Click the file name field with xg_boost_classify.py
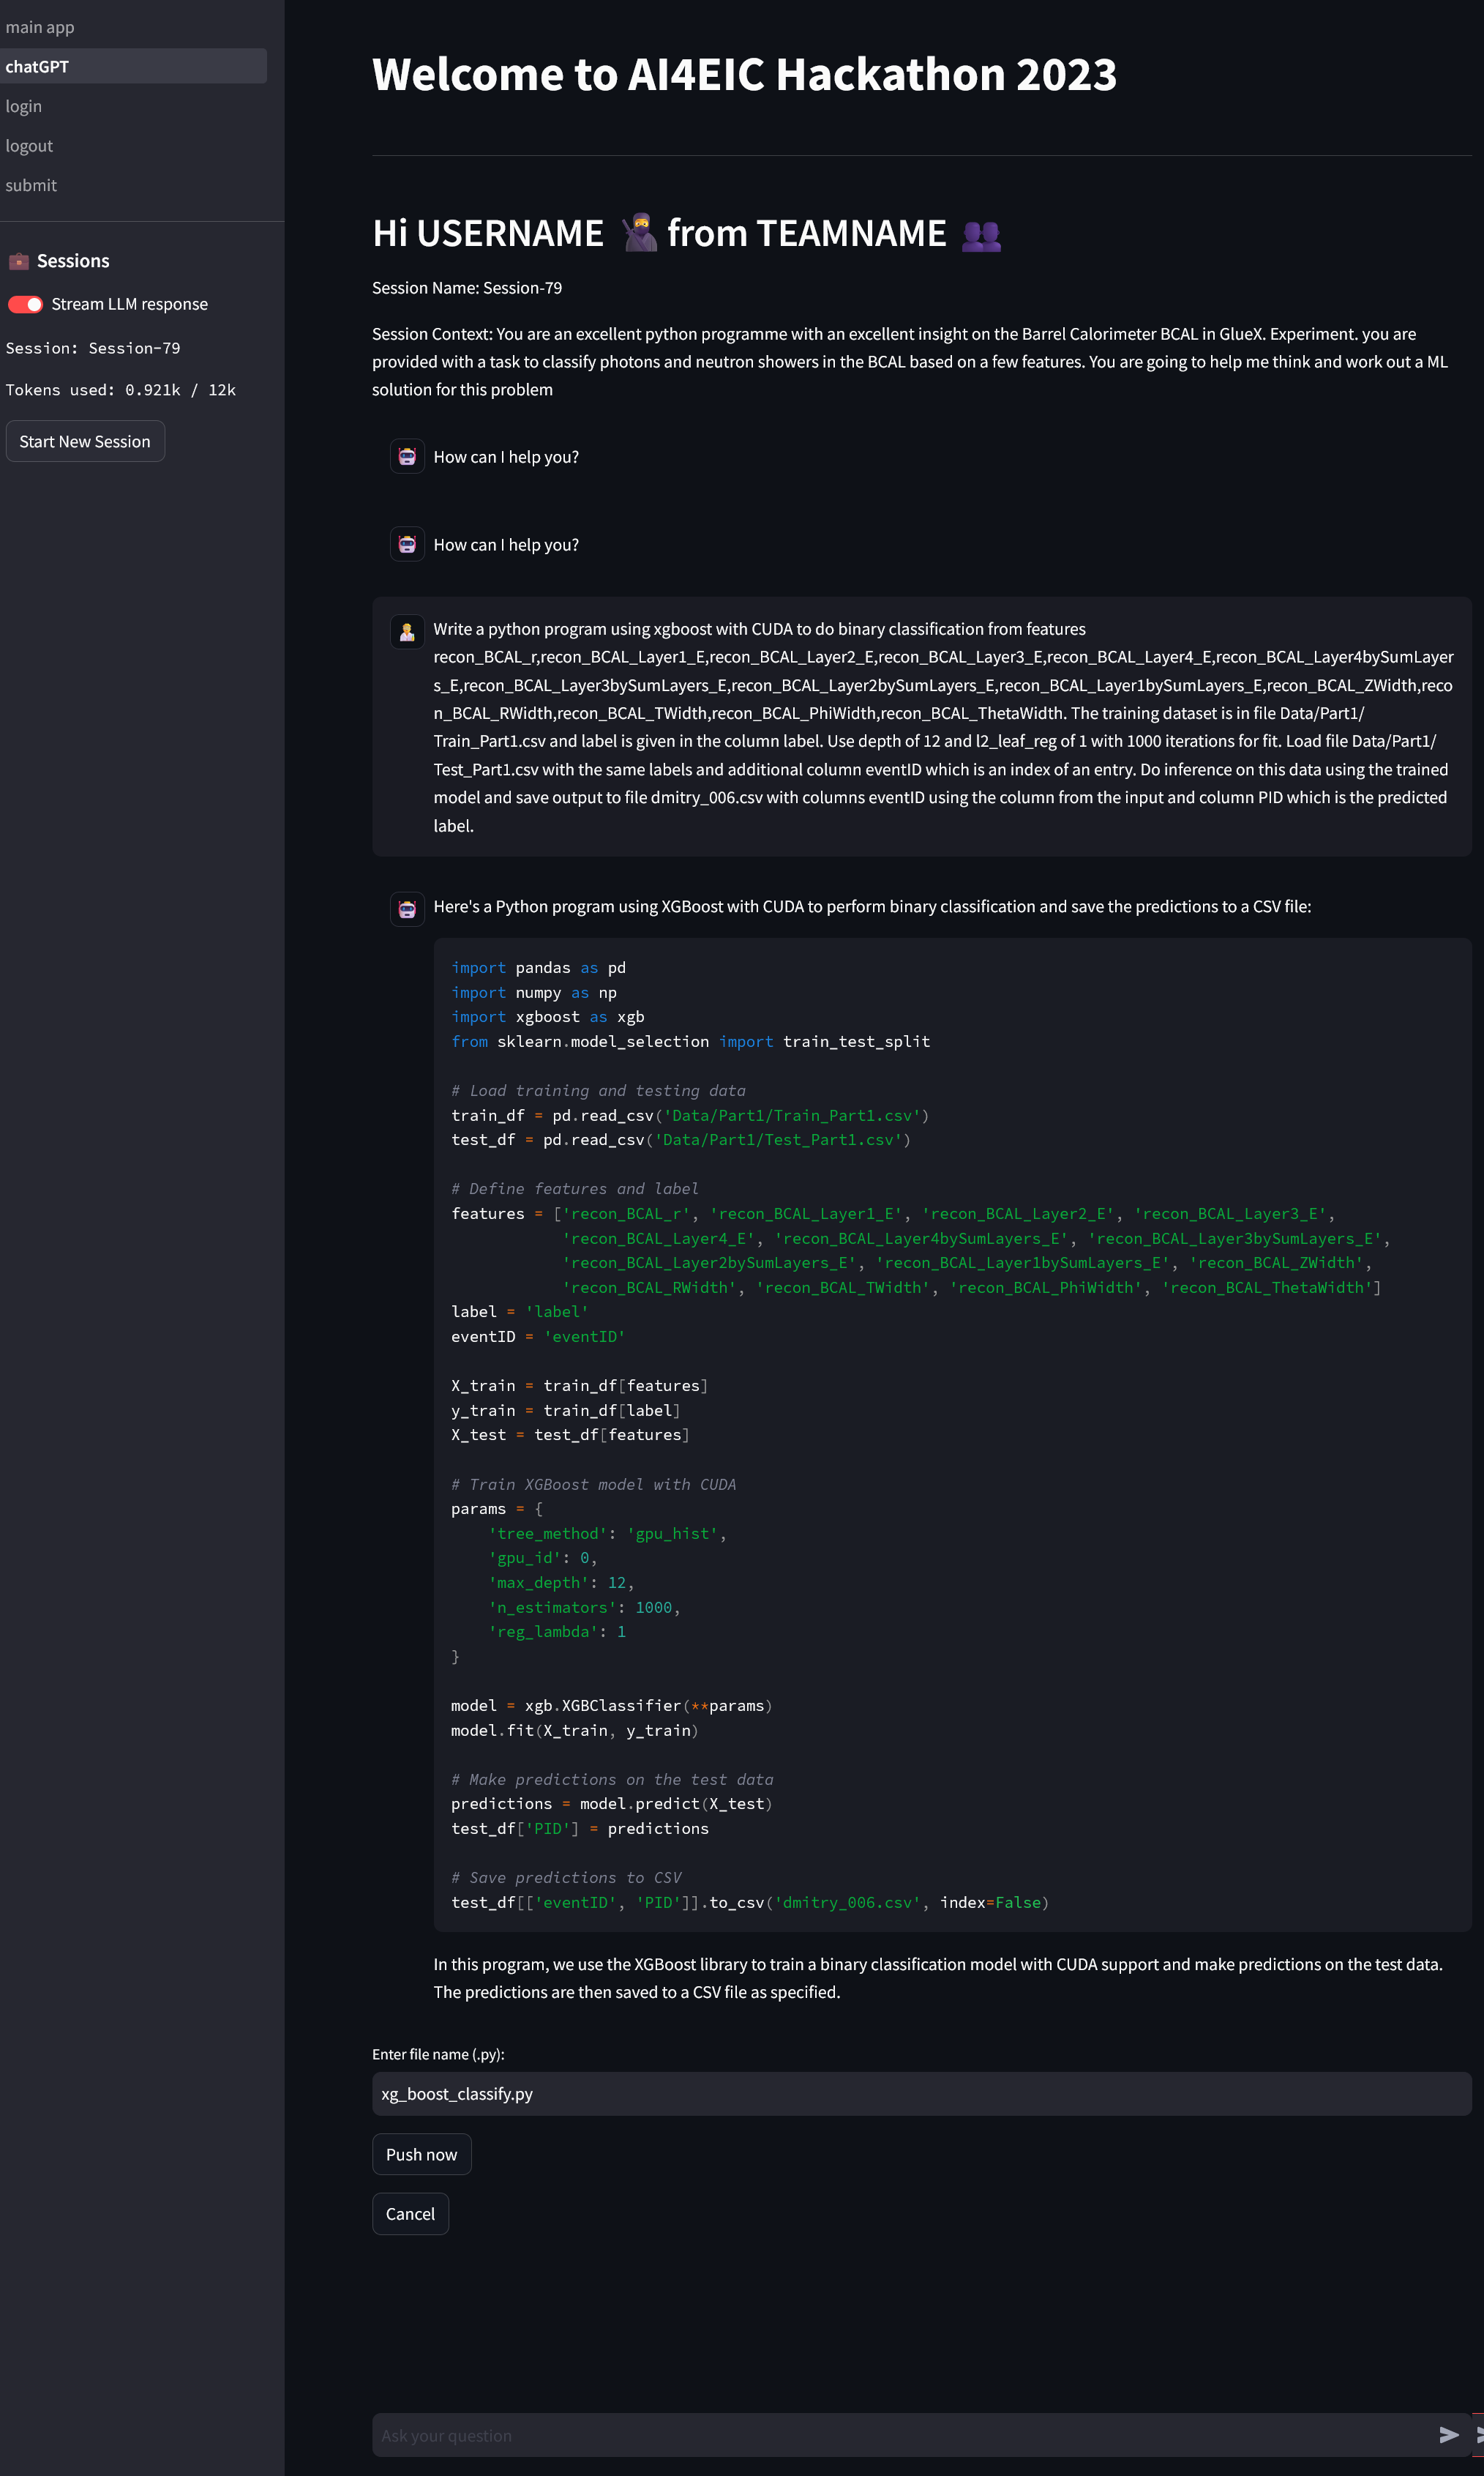Viewport: 1484px width, 2476px height. 920,2094
